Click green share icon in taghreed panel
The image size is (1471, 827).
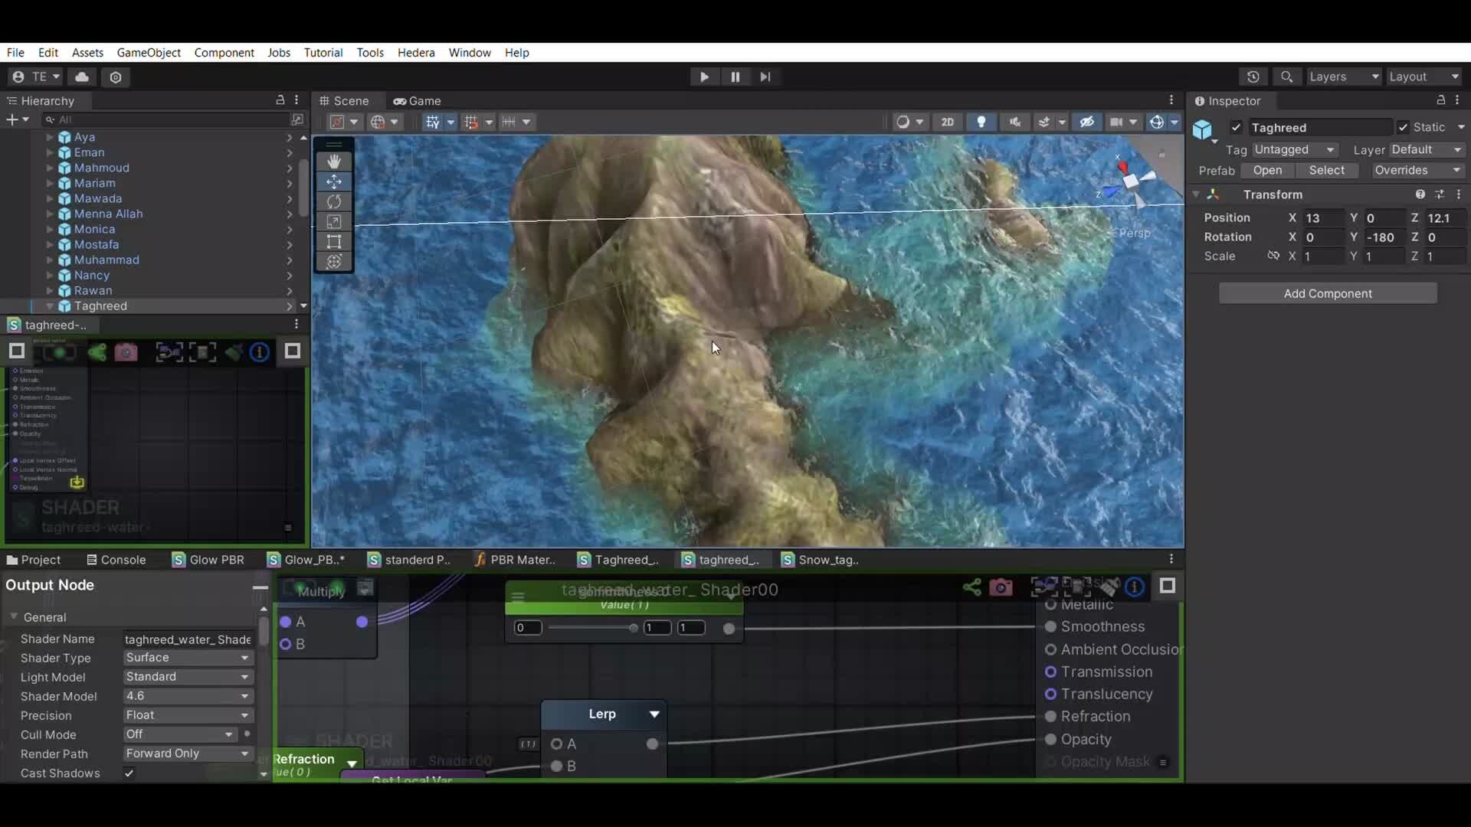(97, 352)
